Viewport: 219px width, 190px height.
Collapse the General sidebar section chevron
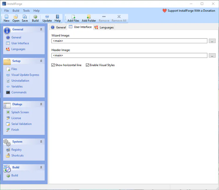point(41,29)
